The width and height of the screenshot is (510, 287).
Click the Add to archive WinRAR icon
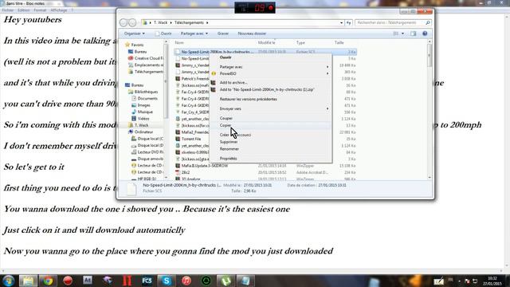tap(214, 83)
